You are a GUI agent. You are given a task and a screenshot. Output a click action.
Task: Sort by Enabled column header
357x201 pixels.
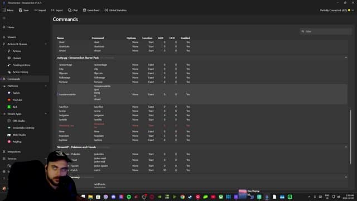pos(185,38)
